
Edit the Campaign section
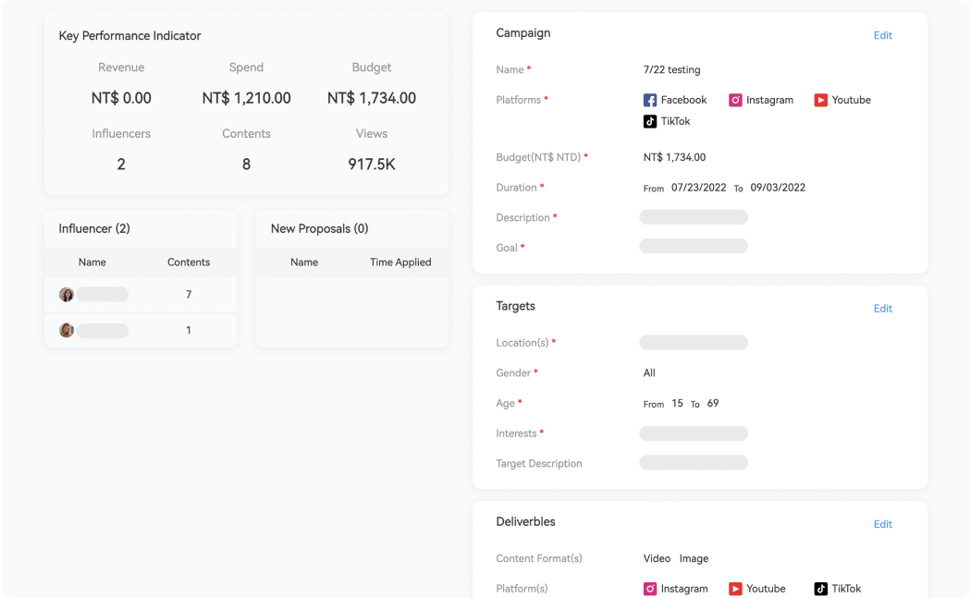882,35
